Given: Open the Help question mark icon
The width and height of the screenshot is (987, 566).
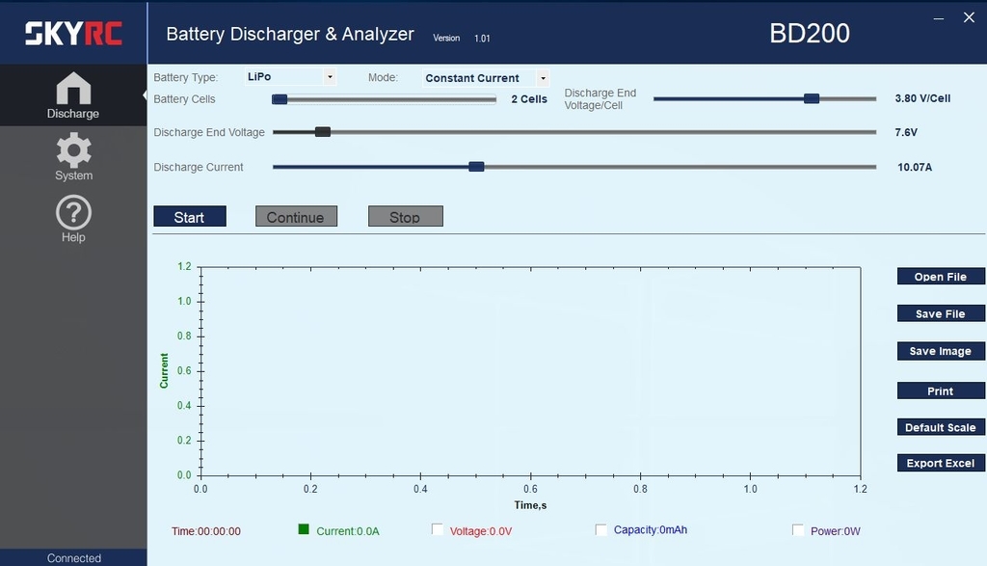Looking at the screenshot, I should tap(73, 213).
